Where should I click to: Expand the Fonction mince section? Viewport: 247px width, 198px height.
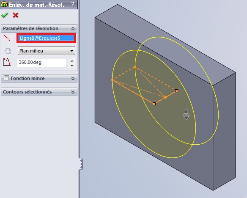tap(73, 78)
